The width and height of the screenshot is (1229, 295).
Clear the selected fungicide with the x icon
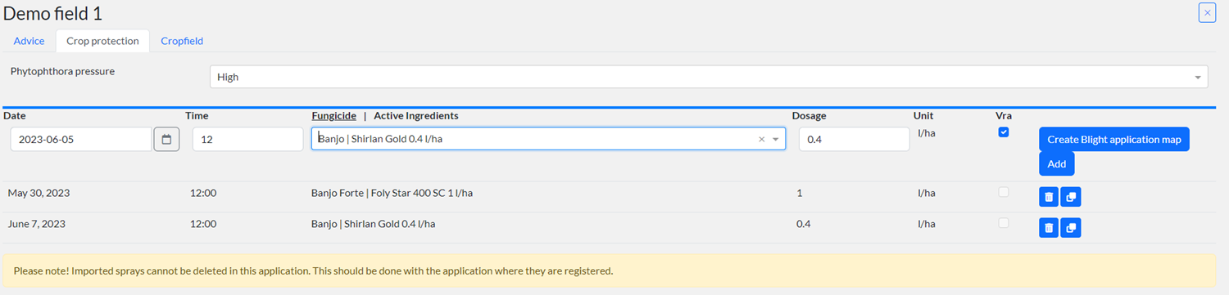pyautogui.click(x=761, y=139)
